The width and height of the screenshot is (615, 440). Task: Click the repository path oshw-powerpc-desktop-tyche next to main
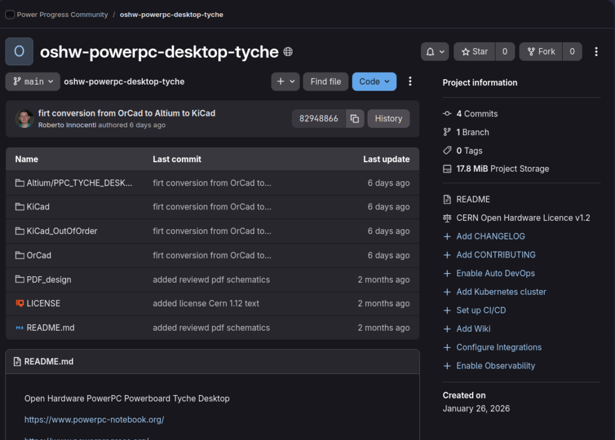pos(124,82)
